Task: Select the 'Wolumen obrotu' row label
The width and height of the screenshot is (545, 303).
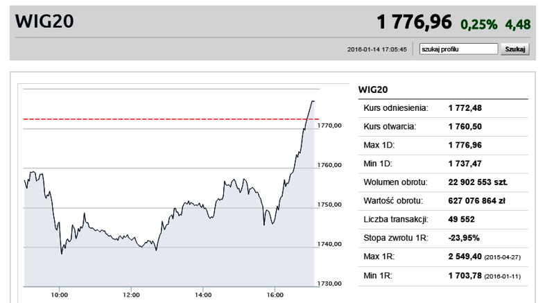Action: point(395,182)
